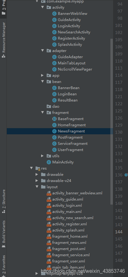This screenshot has width=128, height=277.
Task: Collapse the layout folder
Action: (x=37, y=187)
